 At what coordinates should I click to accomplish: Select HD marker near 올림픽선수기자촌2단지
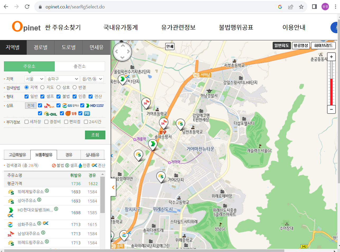click(122, 79)
